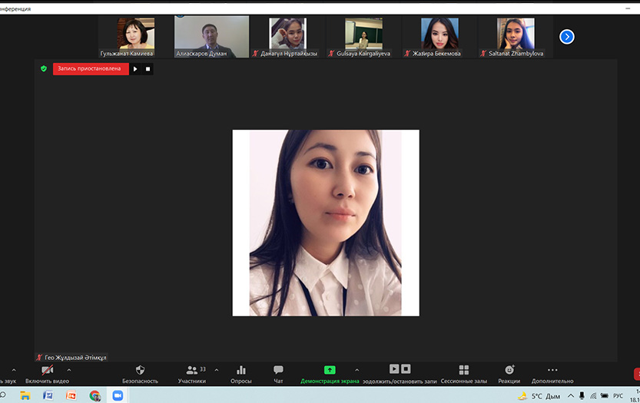Stop recording with the top stop button

pyautogui.click(x=148, y=69)
